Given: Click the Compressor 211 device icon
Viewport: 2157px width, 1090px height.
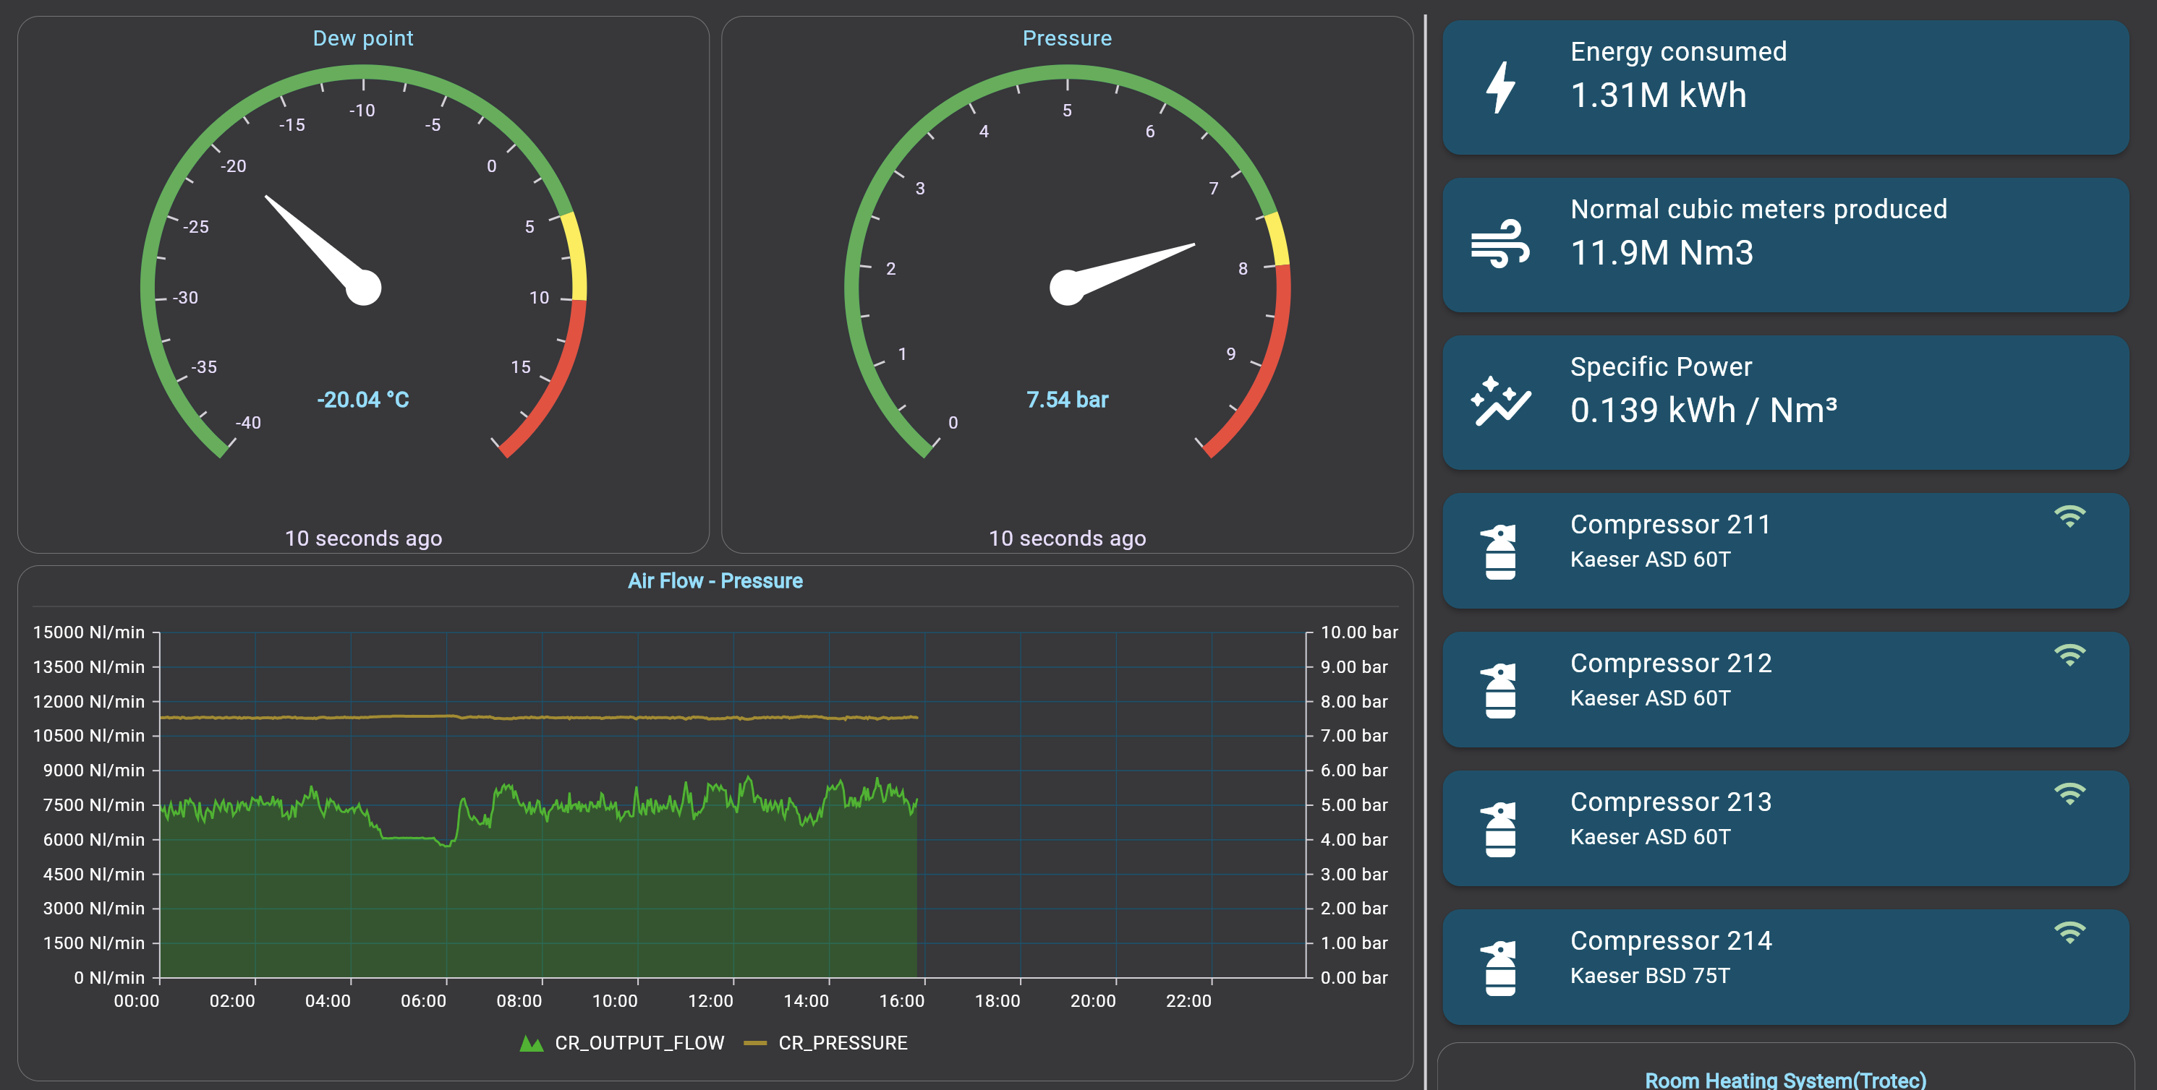Looking at the screenshot, I should (1499, 552).
